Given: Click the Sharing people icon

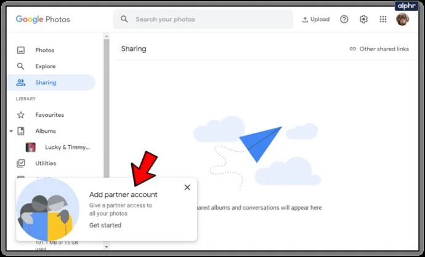Looking at the screenshot, I should [x=20, y=82].
